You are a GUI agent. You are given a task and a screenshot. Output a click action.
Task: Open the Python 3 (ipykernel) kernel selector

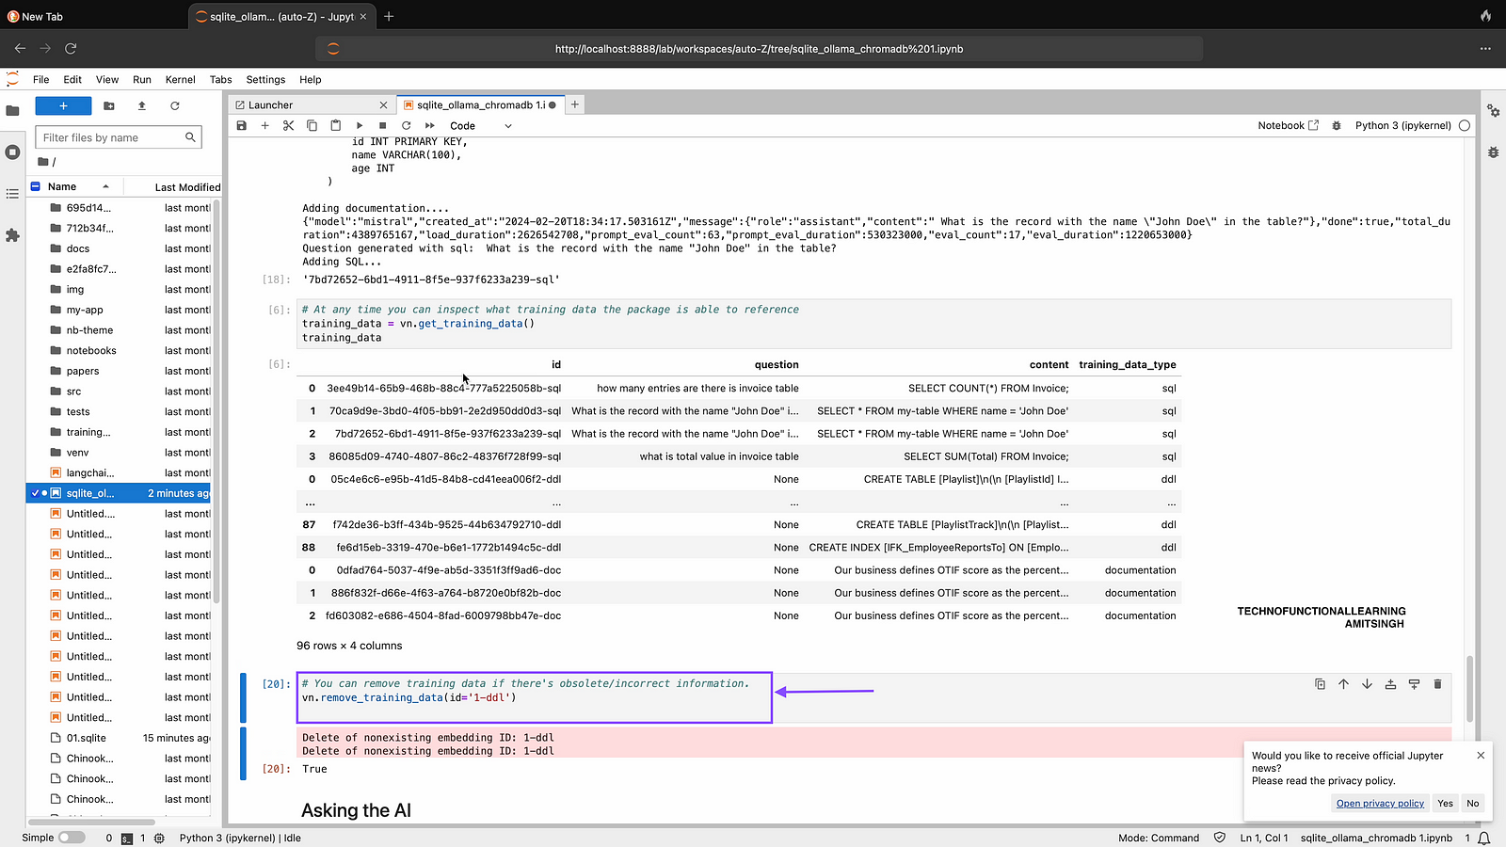pyautogui.click(x=1402, y=125)
